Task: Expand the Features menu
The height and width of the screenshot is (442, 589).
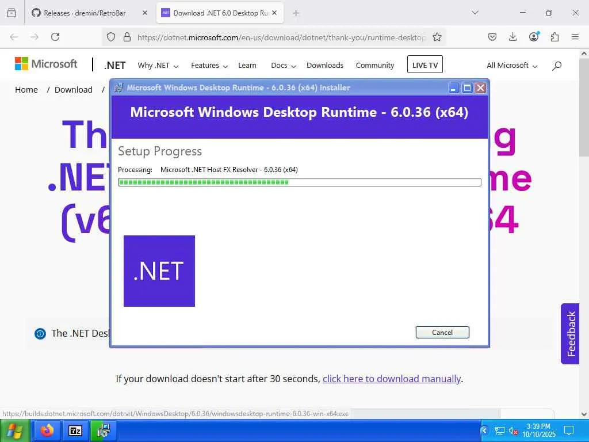Action: pos(209,66)
